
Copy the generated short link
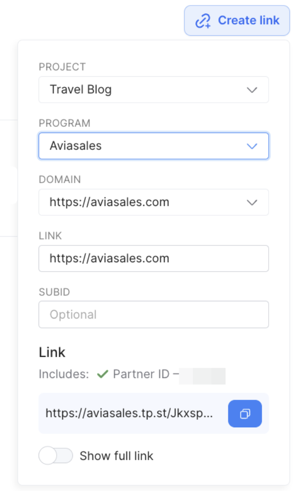245,413
